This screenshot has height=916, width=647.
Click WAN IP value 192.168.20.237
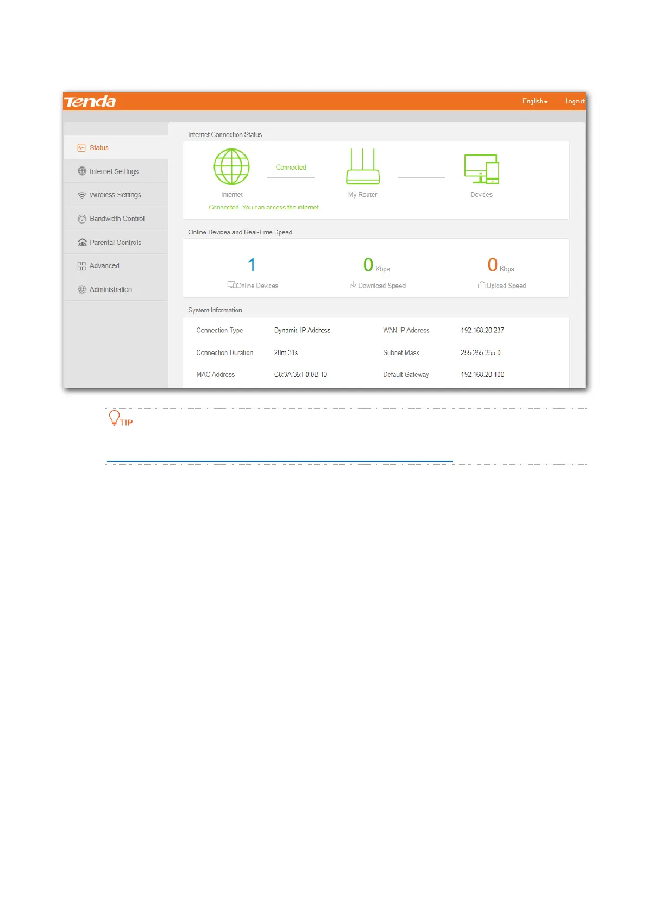(x=482, y=331)
